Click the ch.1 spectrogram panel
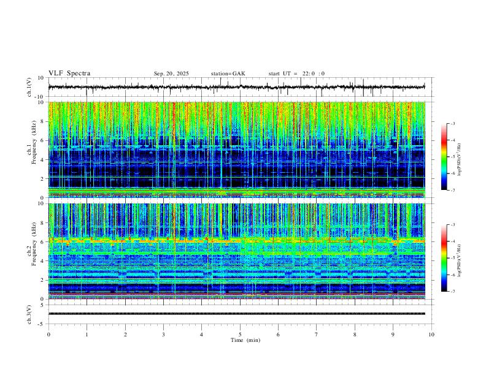This screenshot has width=486, height=375. click(236, 150)
